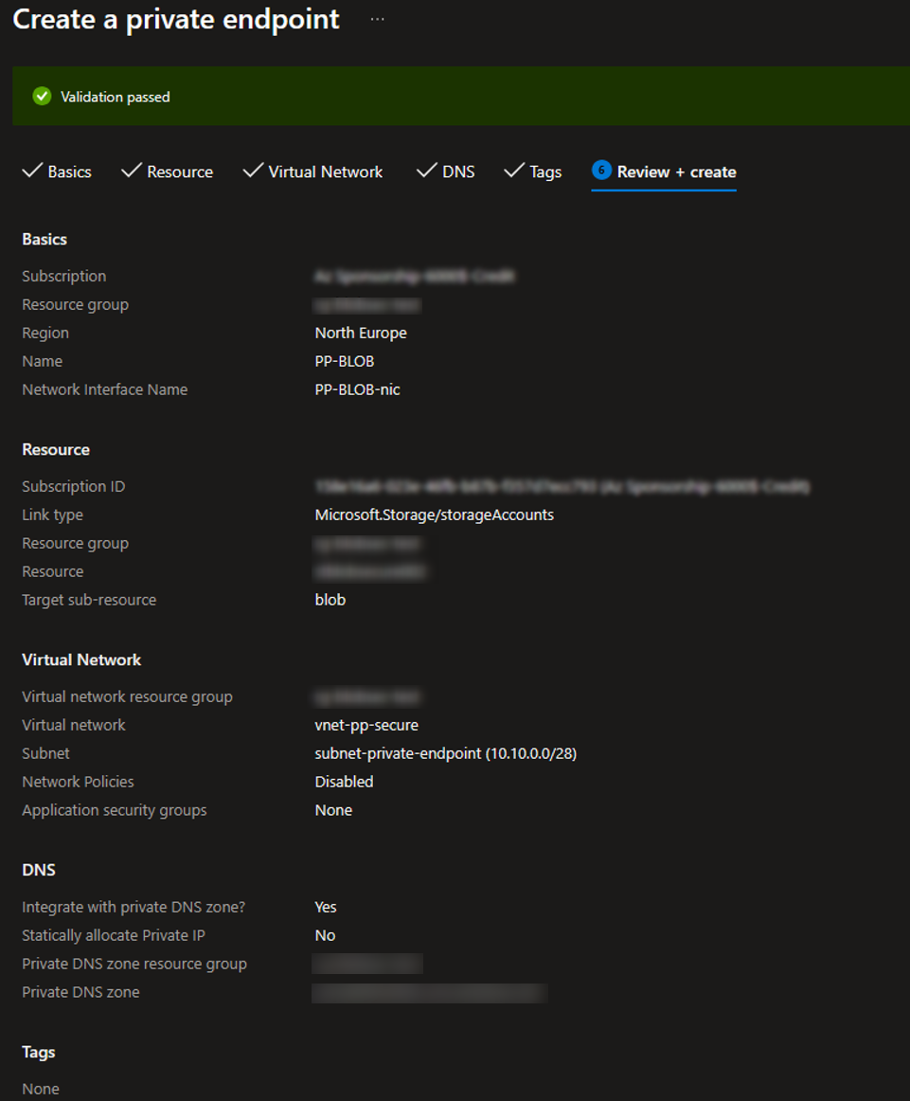Screen dimensions: 910x1101
Task: Click the Validation passed banner text
Action: [x=116, y=97]
